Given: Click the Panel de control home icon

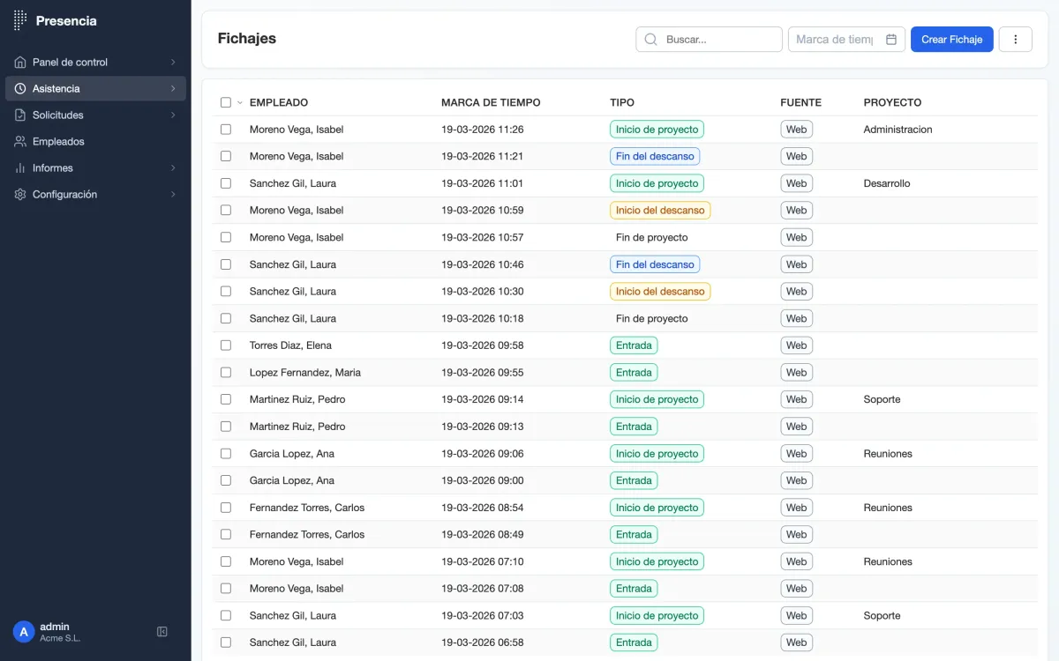Looking at the screenshot, I should click(20, 63).
